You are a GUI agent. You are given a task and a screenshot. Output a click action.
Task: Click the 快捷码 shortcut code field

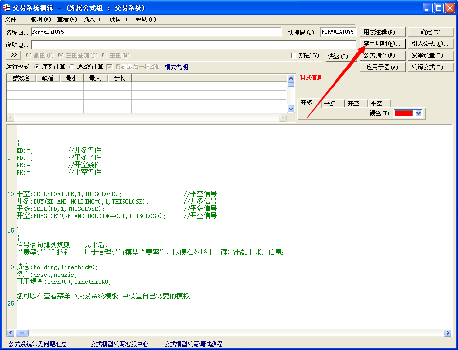click(x=338, y=32)
